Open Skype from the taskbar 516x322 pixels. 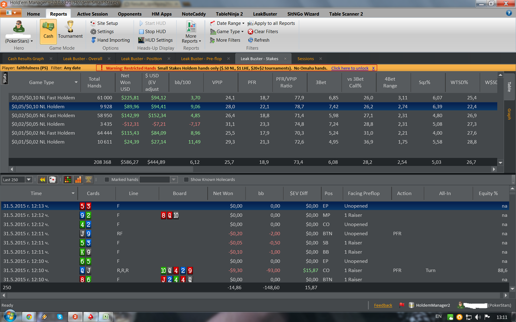59,317
